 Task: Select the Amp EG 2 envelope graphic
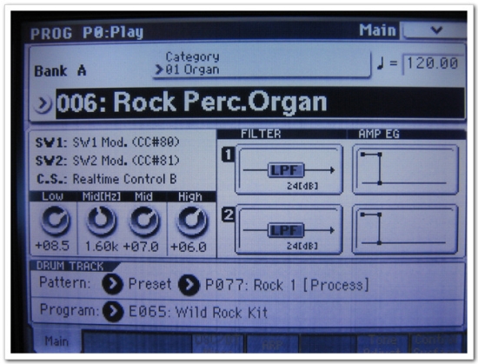point(406,229)
